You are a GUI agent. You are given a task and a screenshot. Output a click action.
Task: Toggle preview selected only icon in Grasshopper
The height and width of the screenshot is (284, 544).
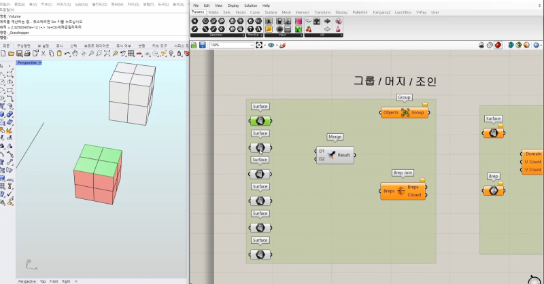point(511,45)
